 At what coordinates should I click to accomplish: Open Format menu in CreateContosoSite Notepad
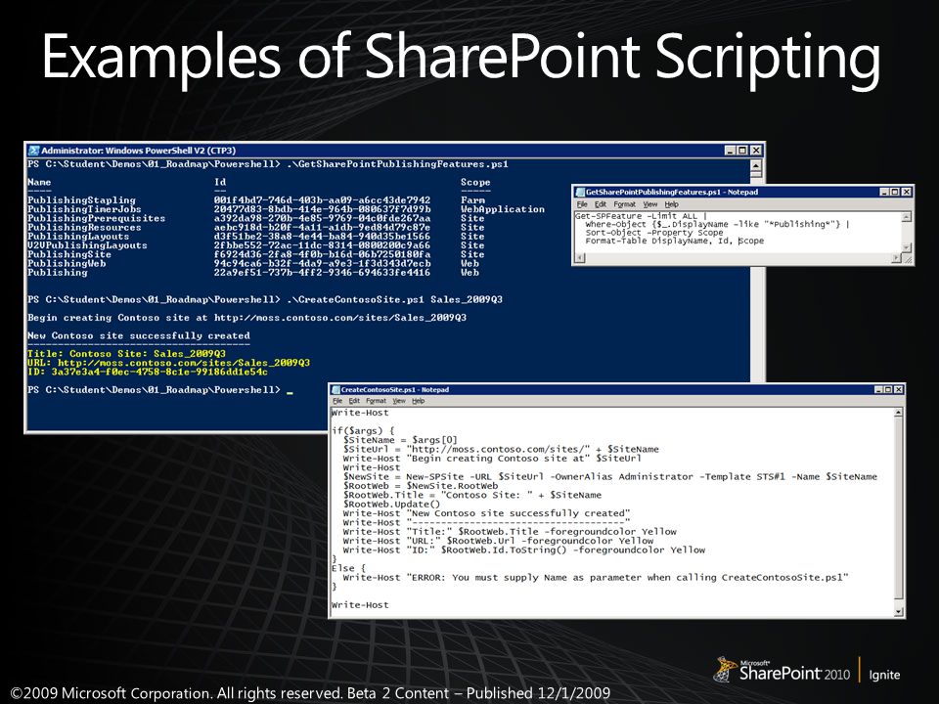376,401
